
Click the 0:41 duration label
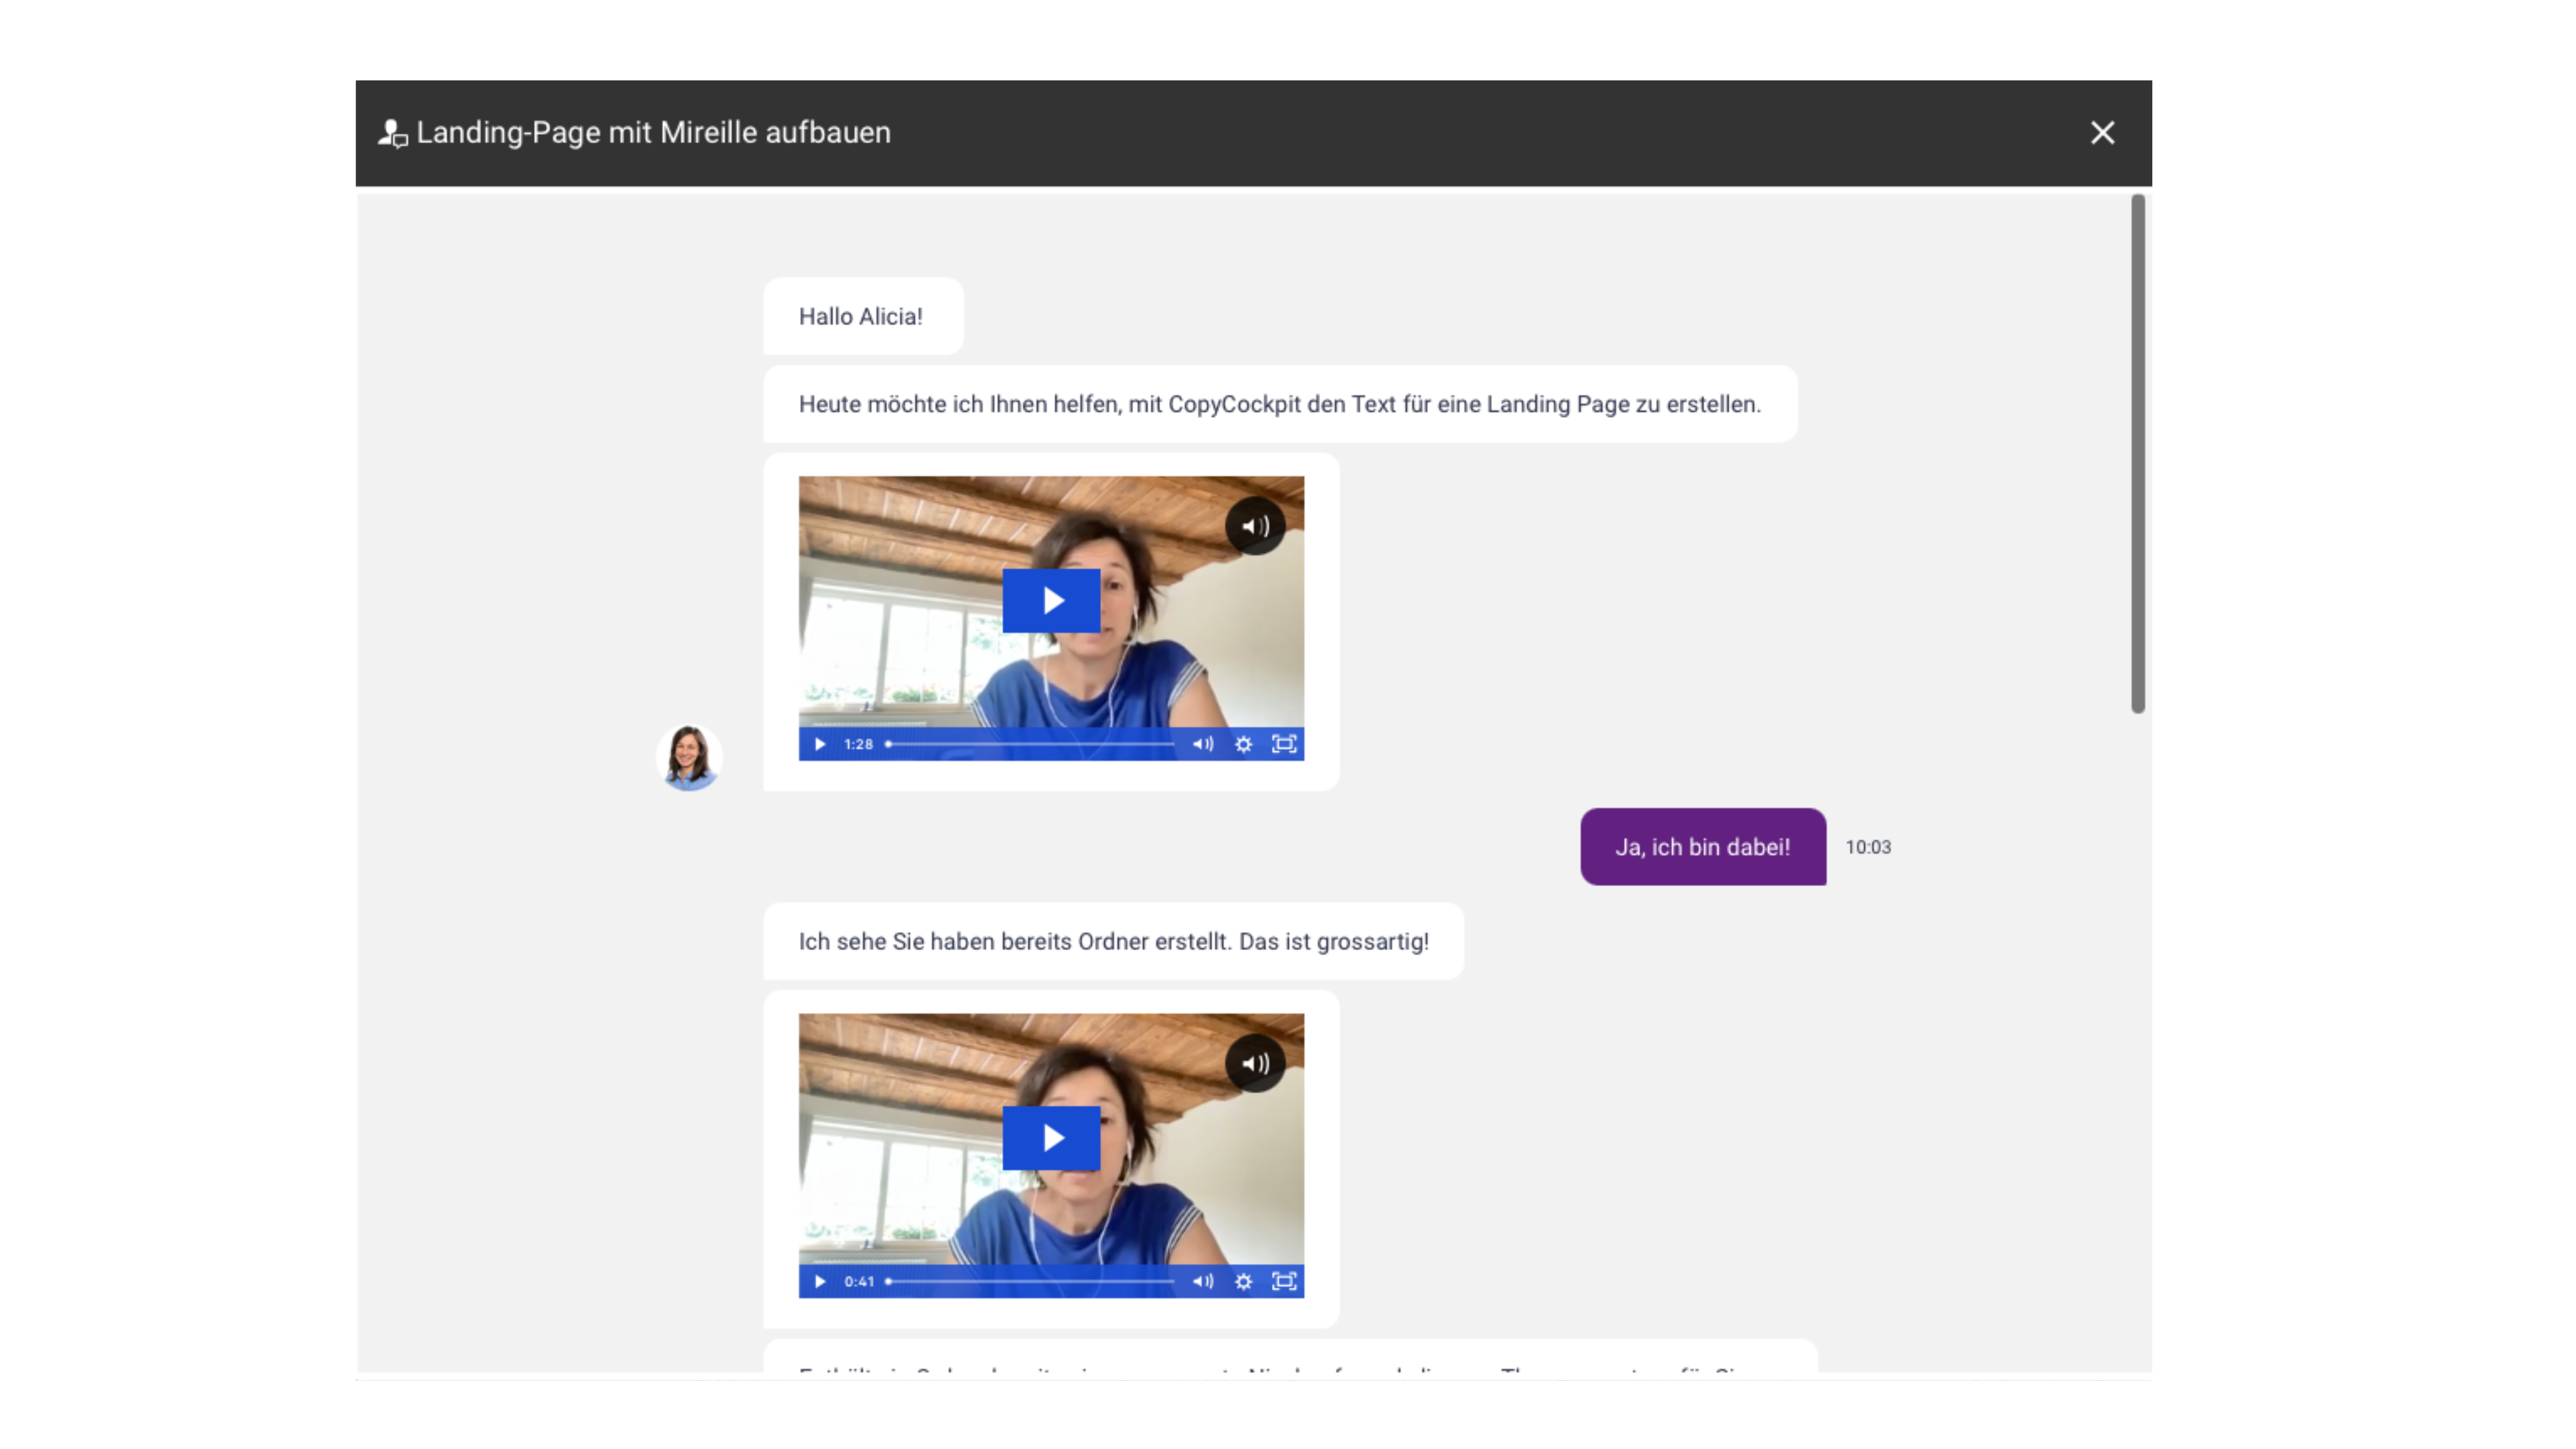coord(859,1281)
